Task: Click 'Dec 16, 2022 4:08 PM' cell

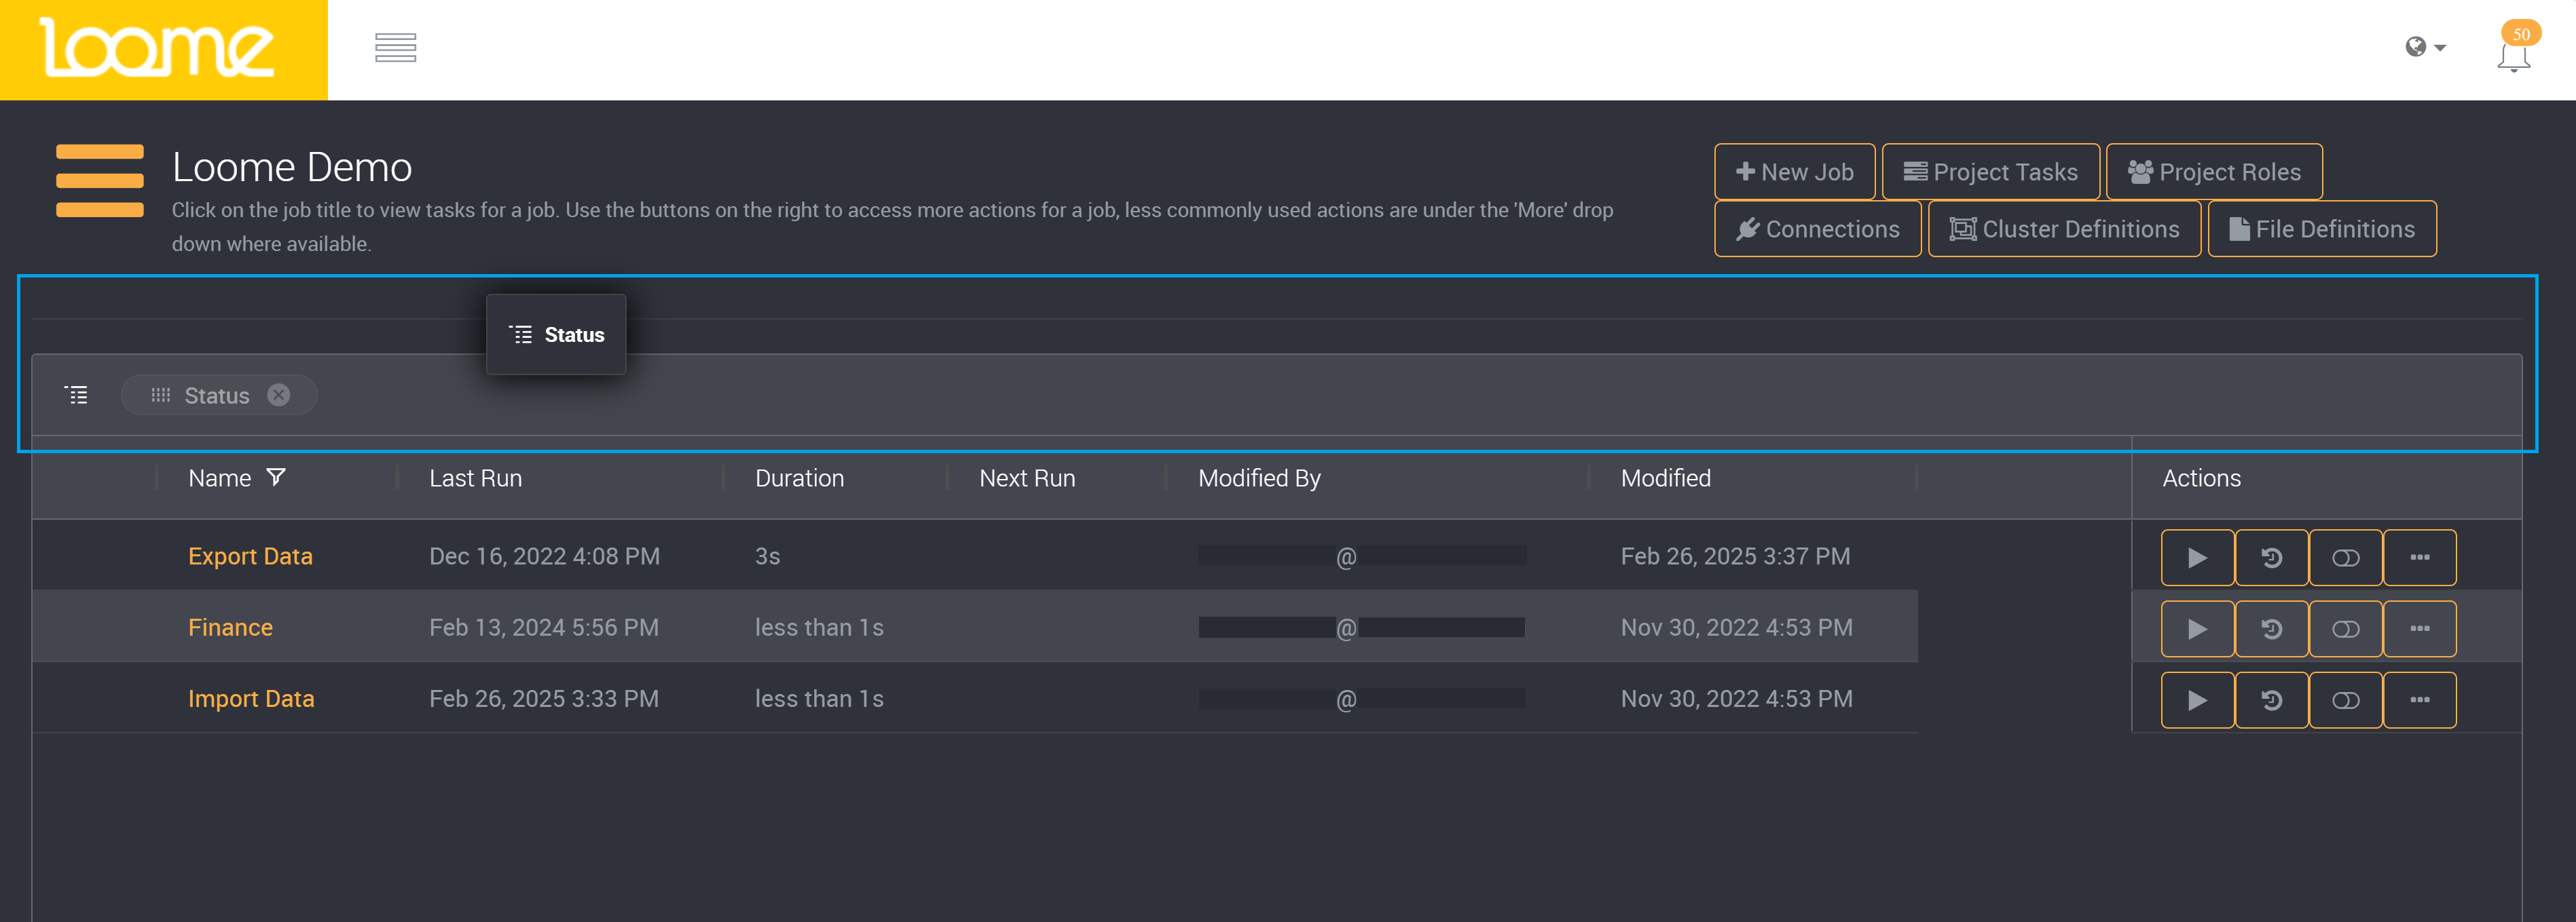Action: [544, 556]
